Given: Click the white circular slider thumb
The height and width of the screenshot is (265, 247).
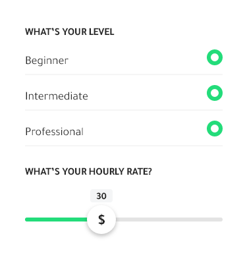Looking at the screenshot, I should 101,220.
